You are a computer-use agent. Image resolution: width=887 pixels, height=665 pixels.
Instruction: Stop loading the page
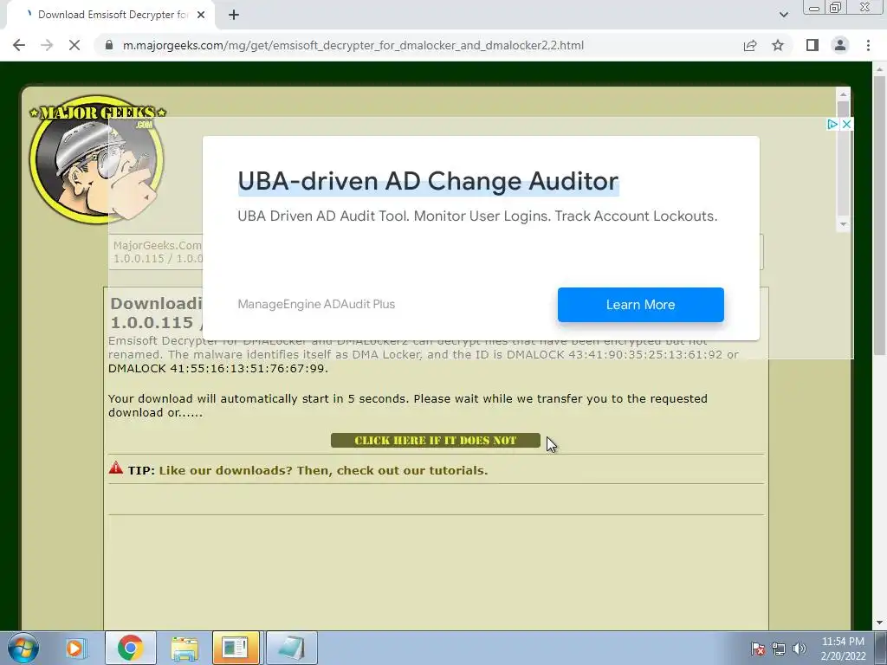tap(74, 45)
